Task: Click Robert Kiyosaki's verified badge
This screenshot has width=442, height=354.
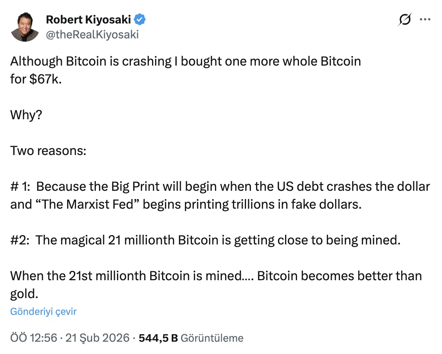Action: click(139, 20)
